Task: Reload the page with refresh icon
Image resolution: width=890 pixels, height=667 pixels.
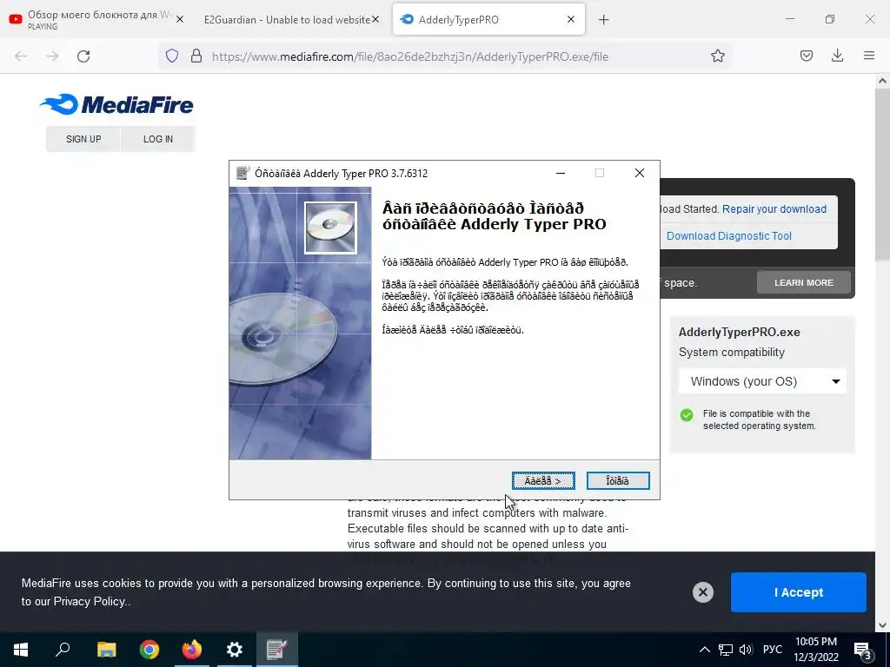Action: [83, 56]
